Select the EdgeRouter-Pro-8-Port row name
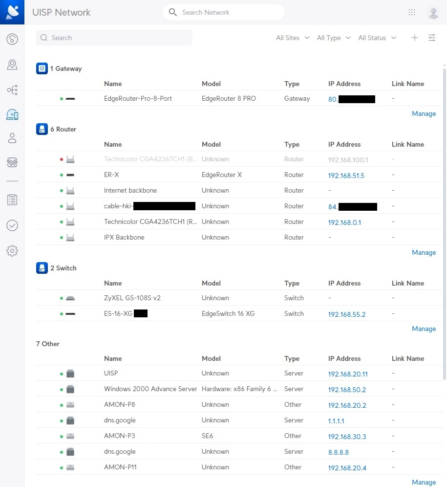The width and height of the screenshot is (447, 487). coord(138,98)
